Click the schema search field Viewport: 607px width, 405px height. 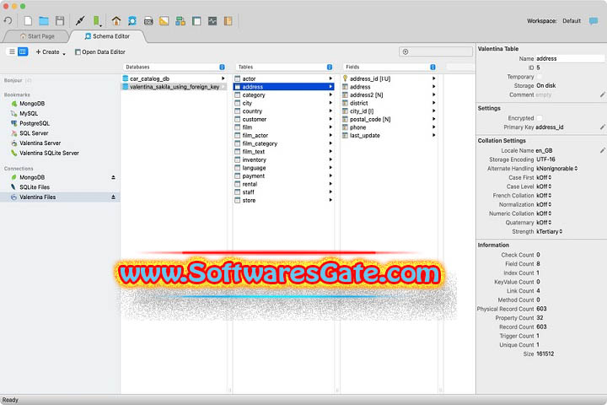point(436,51)
